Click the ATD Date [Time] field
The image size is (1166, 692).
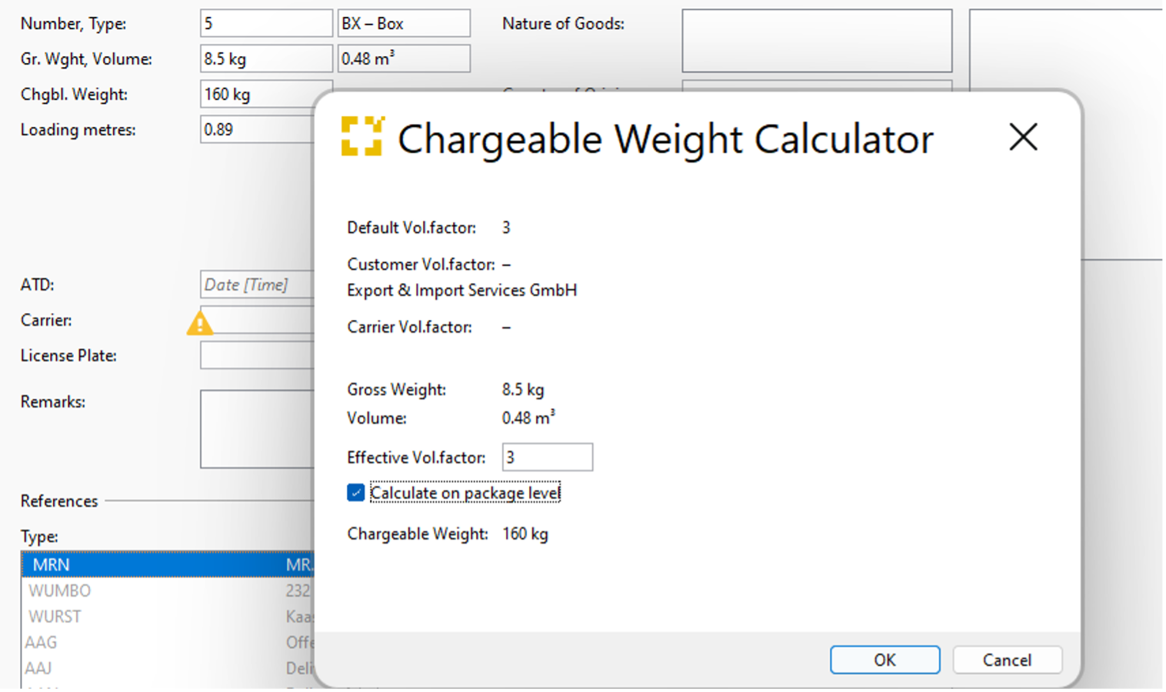[x=257, y=284]
